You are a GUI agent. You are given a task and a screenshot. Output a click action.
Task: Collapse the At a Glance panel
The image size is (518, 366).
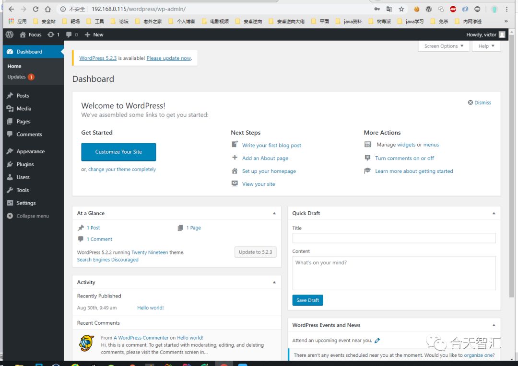(274, 213)
